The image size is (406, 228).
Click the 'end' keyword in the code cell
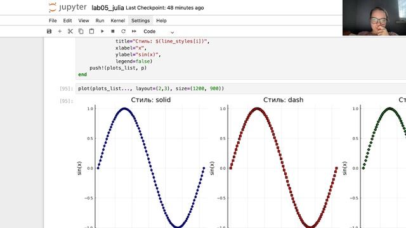coord(82,75)
